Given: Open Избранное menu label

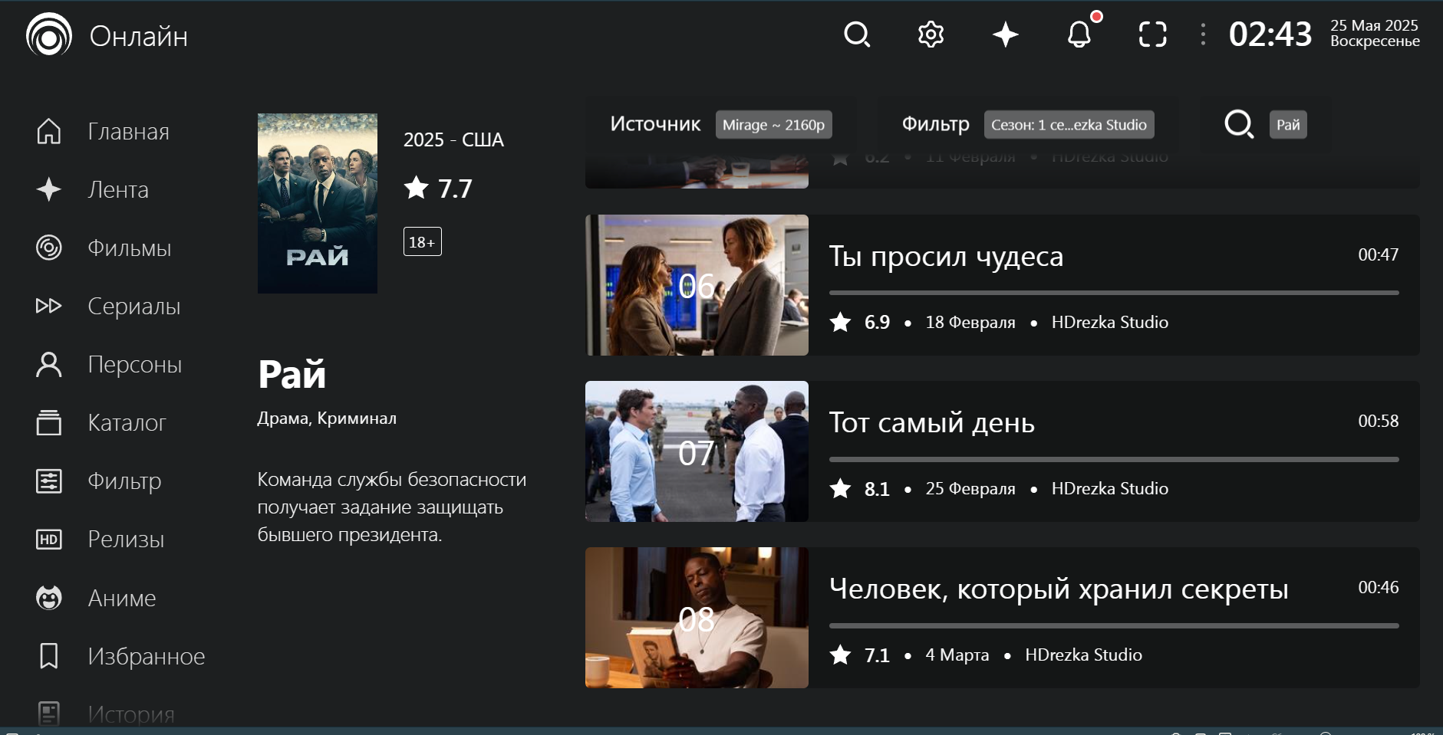Looking at the screenshot, I should [147, 656].
